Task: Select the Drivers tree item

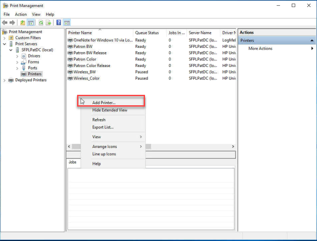Action: [34, 56]
